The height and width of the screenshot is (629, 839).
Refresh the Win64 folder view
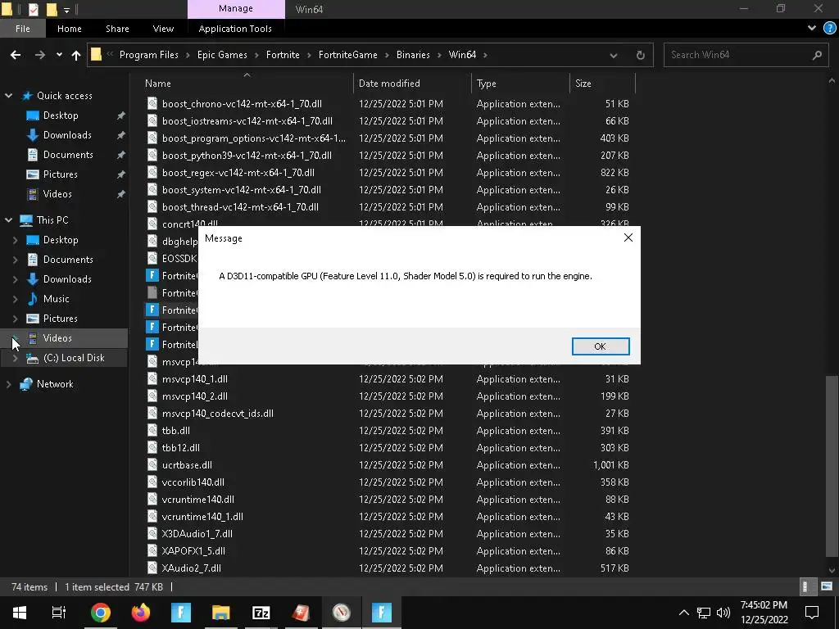(x=640, y=55)
